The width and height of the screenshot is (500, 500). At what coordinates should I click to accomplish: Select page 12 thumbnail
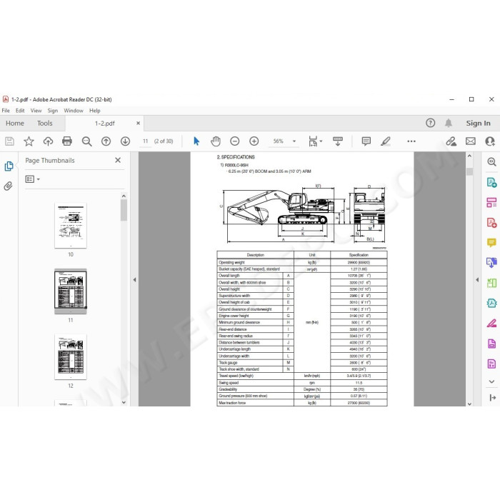tap(71, 357)
